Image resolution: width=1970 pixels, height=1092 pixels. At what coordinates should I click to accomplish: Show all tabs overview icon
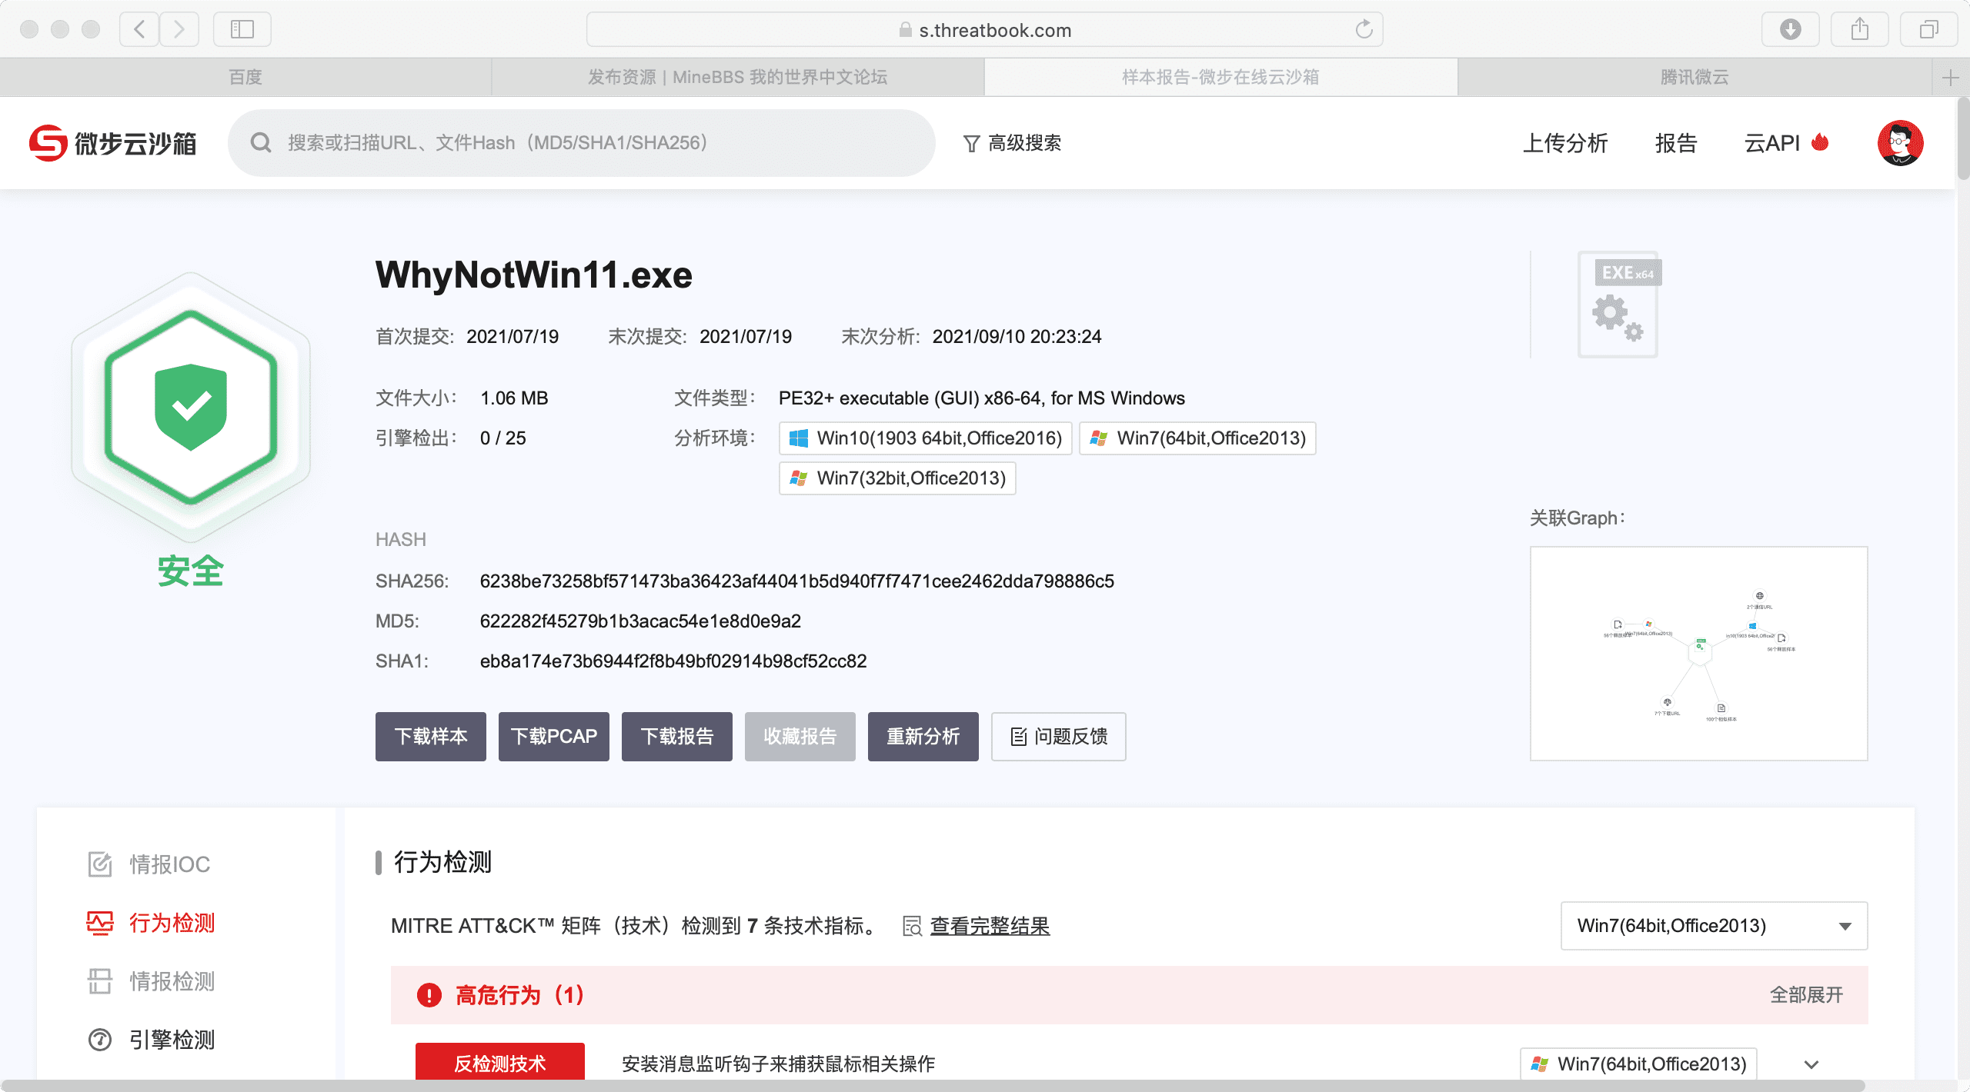(1929, 29)
